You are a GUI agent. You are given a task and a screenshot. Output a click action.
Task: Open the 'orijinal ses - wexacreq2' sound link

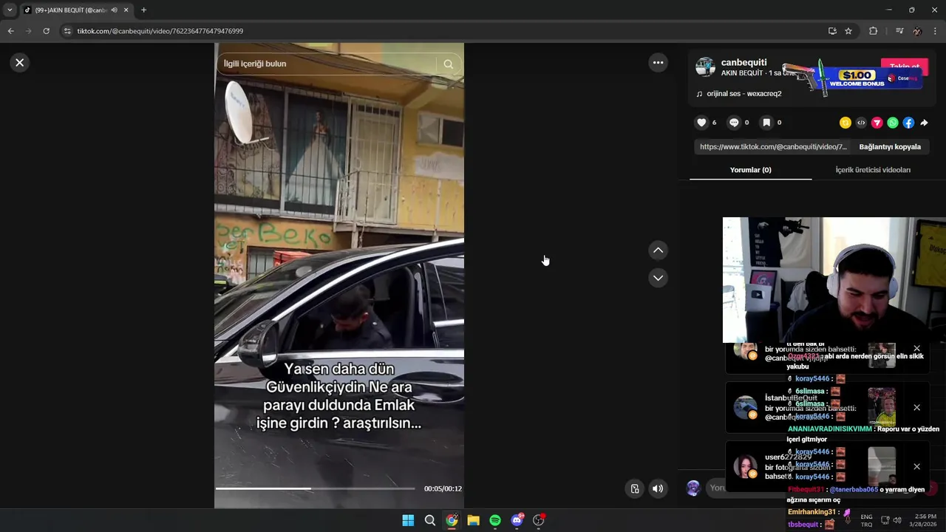(743, 94)
